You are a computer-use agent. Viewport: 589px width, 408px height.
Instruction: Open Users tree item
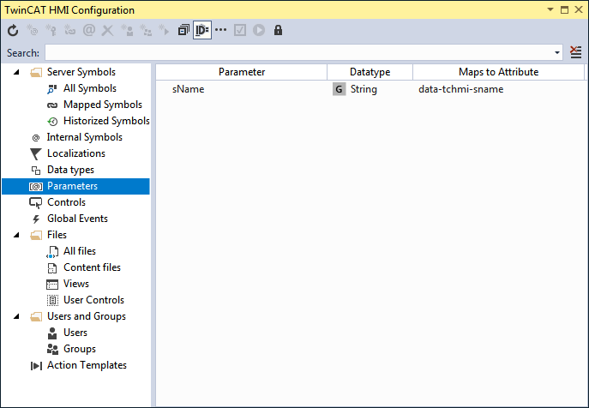point(75,333)
